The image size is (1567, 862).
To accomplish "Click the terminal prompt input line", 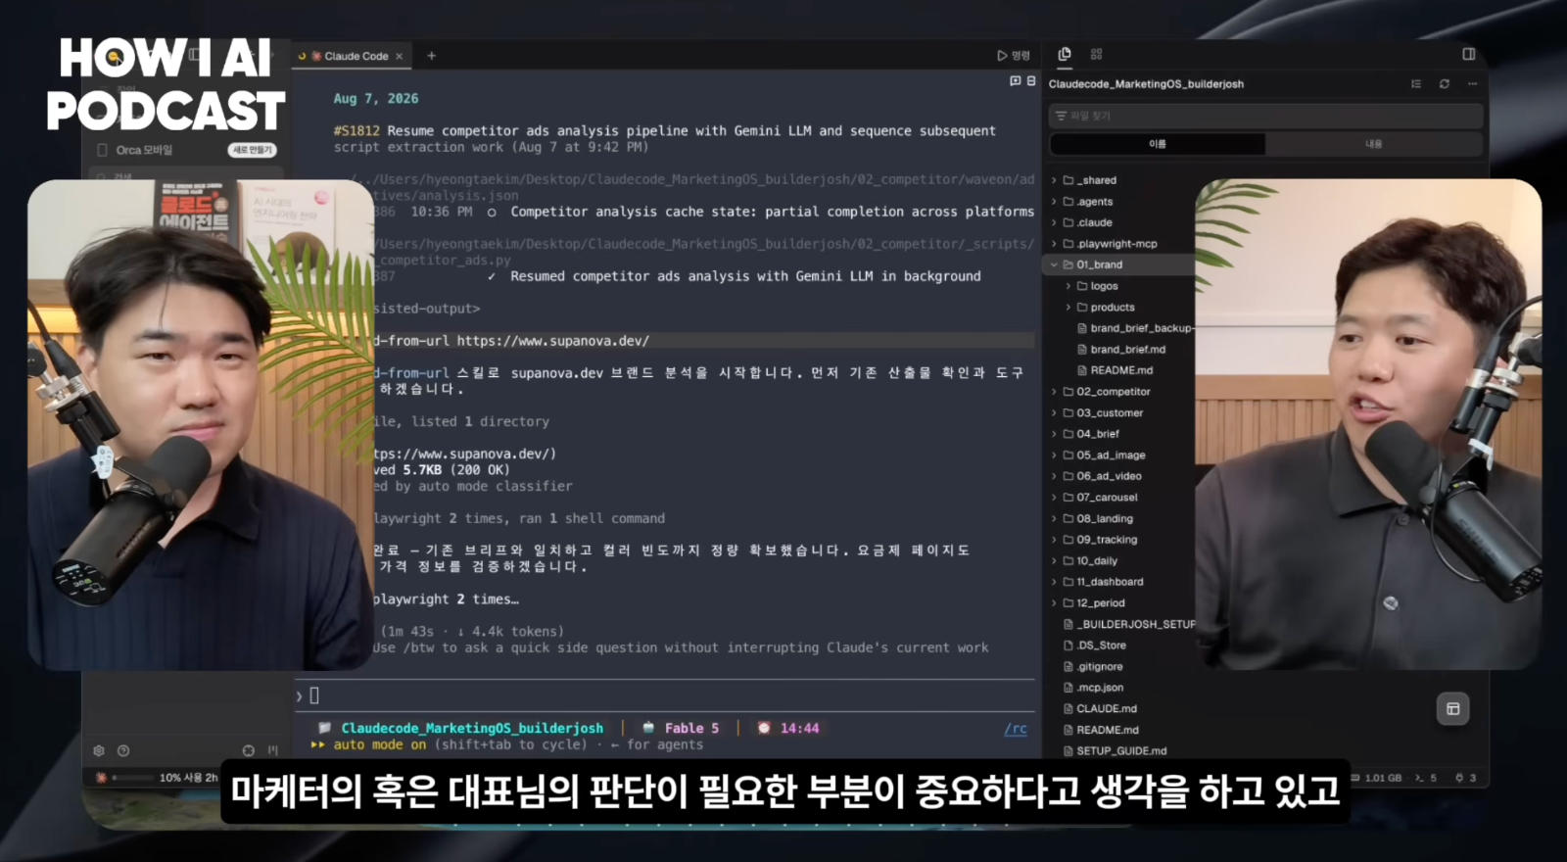I will (666, 695).
